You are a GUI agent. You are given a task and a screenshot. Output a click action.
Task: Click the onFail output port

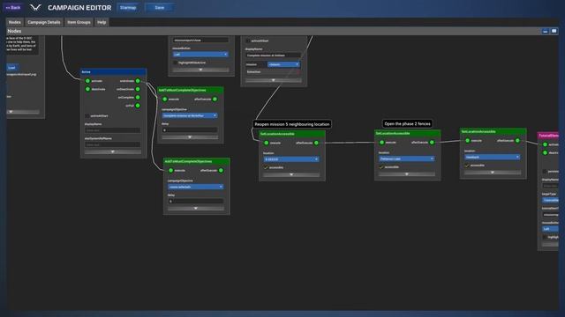tap(138, 106)
